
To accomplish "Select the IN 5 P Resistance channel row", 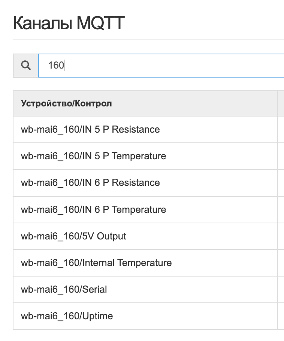I will tap(90, 130).
